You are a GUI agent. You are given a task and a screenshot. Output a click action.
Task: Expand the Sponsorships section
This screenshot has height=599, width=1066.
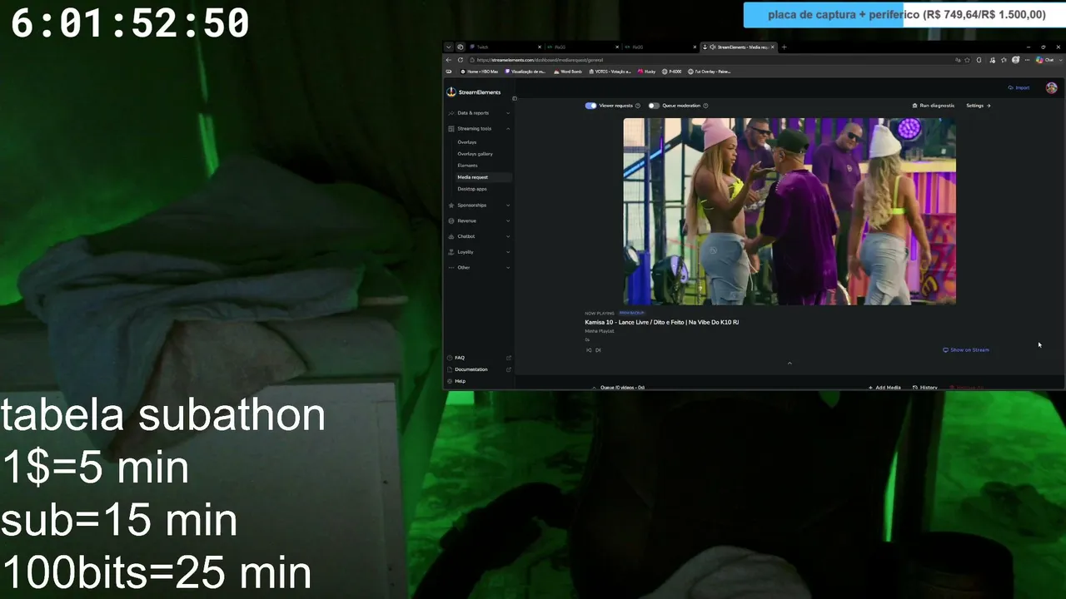coord(508,205)
